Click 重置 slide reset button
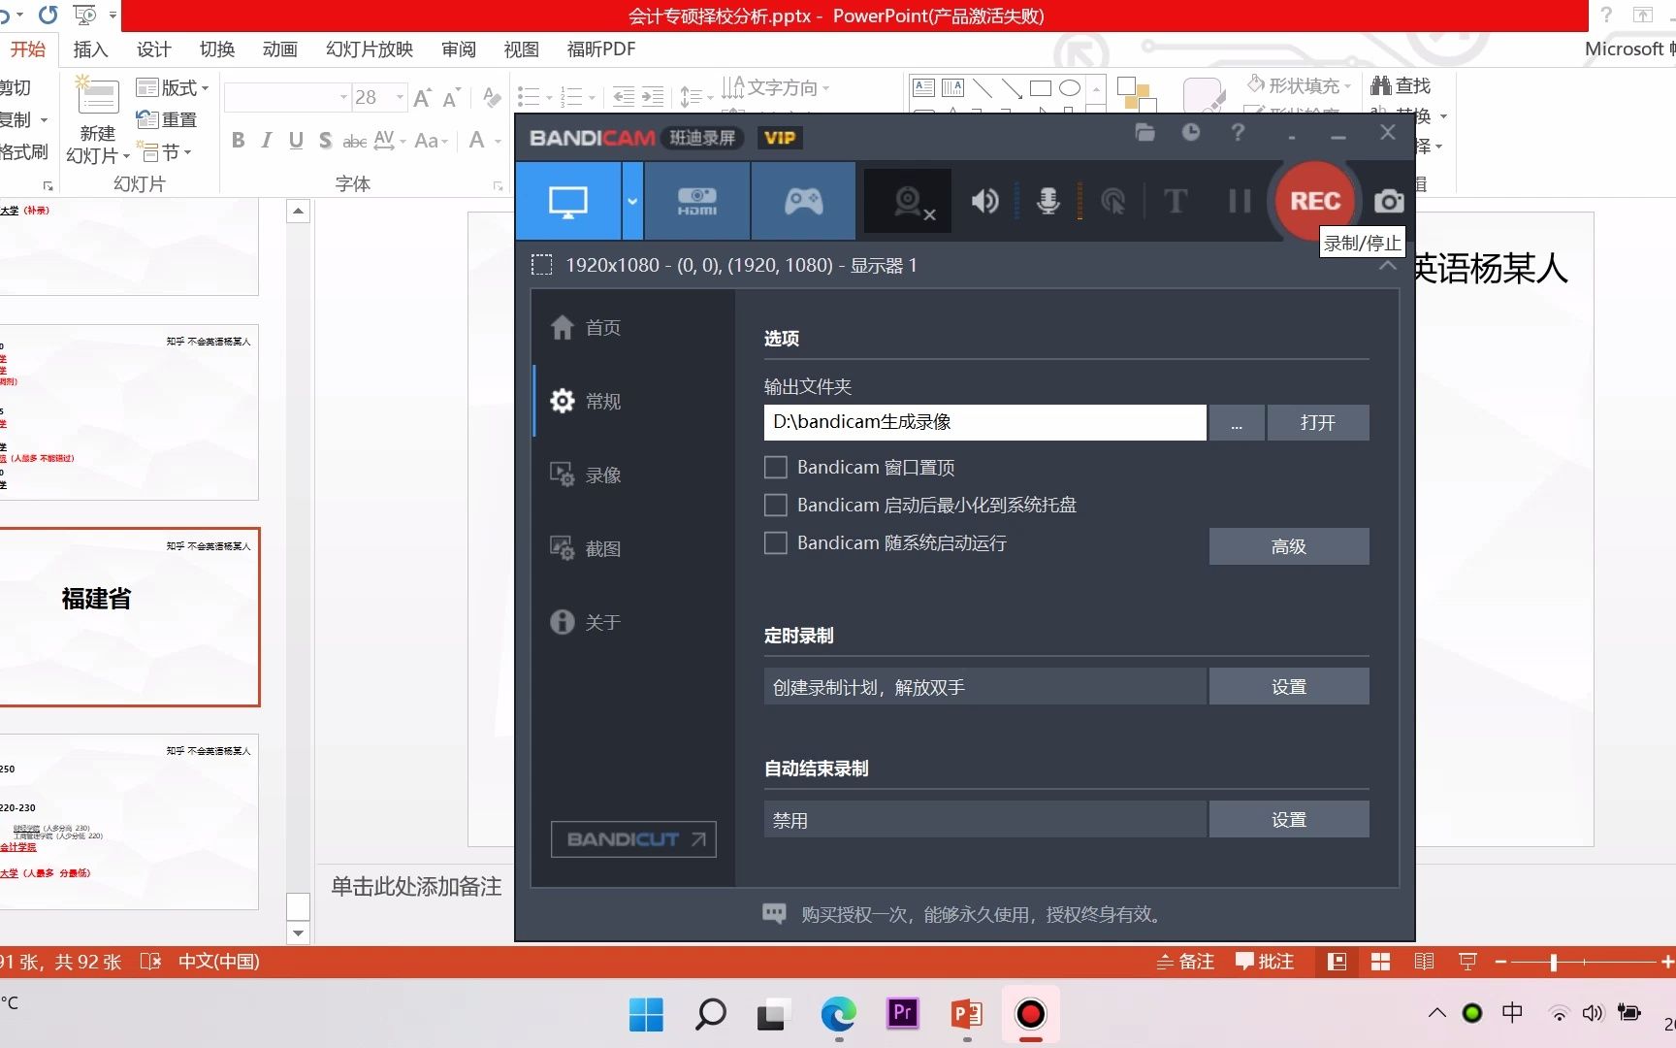1676x1048 pixels. point(167,119)
